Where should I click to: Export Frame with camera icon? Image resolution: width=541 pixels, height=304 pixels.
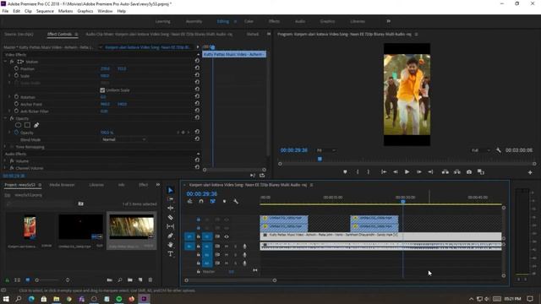[469, 172]
